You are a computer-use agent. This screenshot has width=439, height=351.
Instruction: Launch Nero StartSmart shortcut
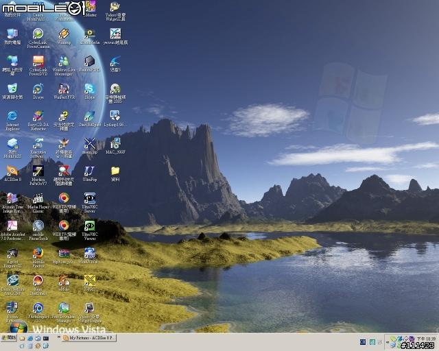pos(38,285)
